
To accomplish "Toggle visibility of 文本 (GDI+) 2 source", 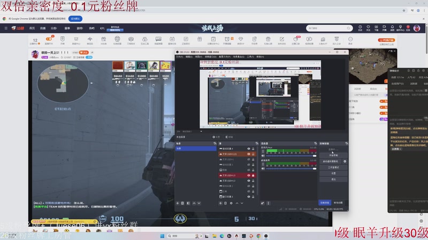I will point(249,181).
